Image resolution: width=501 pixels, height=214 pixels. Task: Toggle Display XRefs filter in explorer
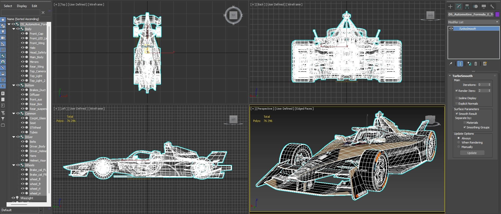3,62
